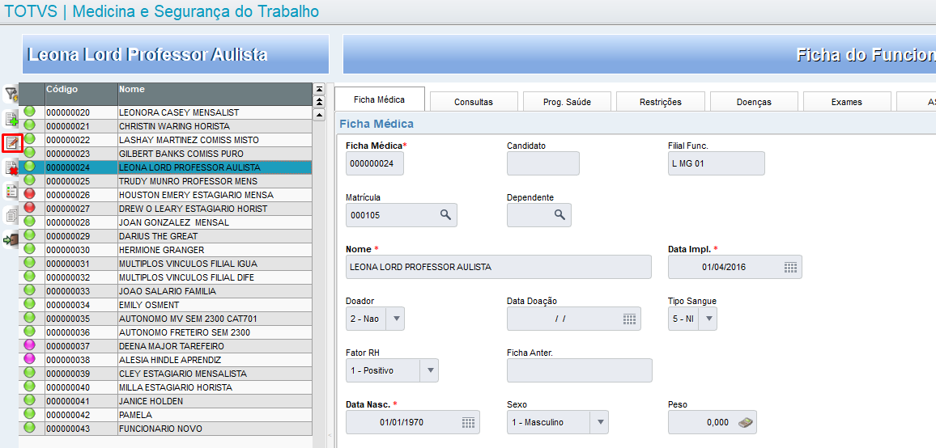
Task: Select row GILBERT BANKS COMISS PURO
Action: [165, 154]
